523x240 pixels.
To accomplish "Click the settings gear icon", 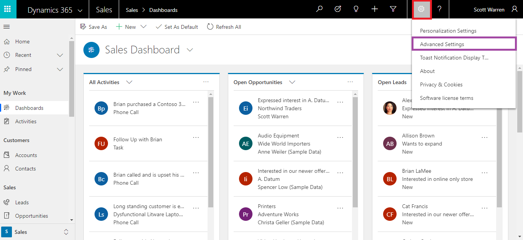I will (421, 9).
